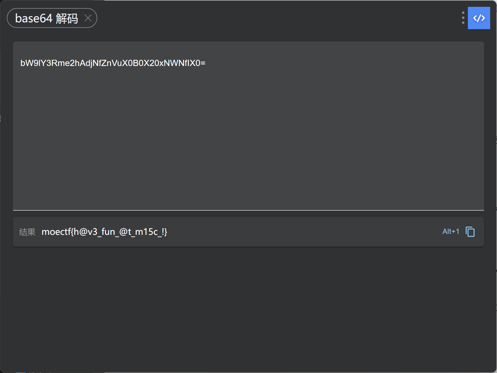Click the 结果 label in result row

coord(27,232)
